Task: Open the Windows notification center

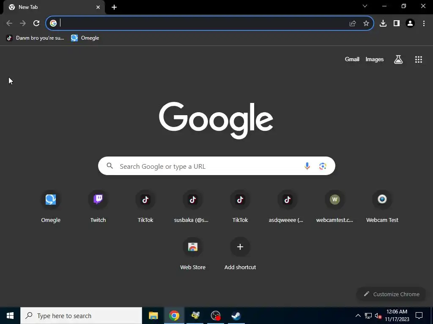Action: click(419, 316)
